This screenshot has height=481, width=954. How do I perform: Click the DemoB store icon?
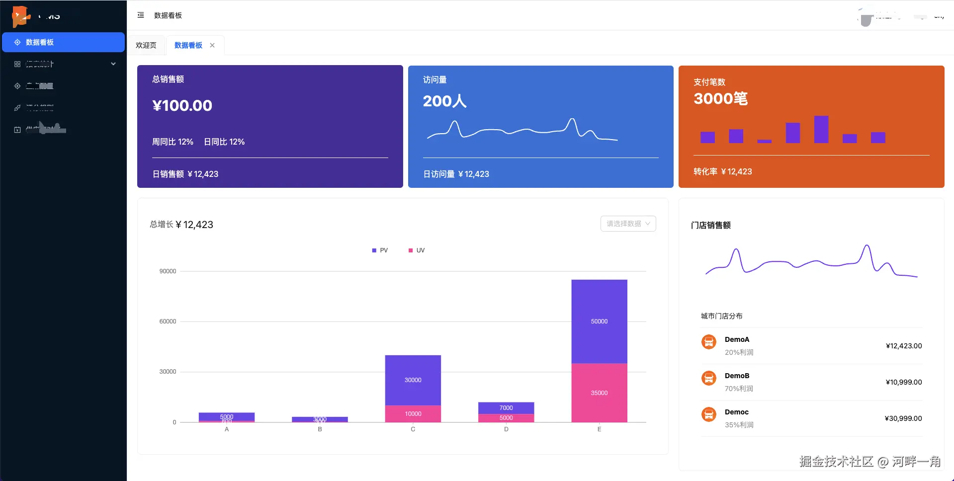click(x=708, y=378)
